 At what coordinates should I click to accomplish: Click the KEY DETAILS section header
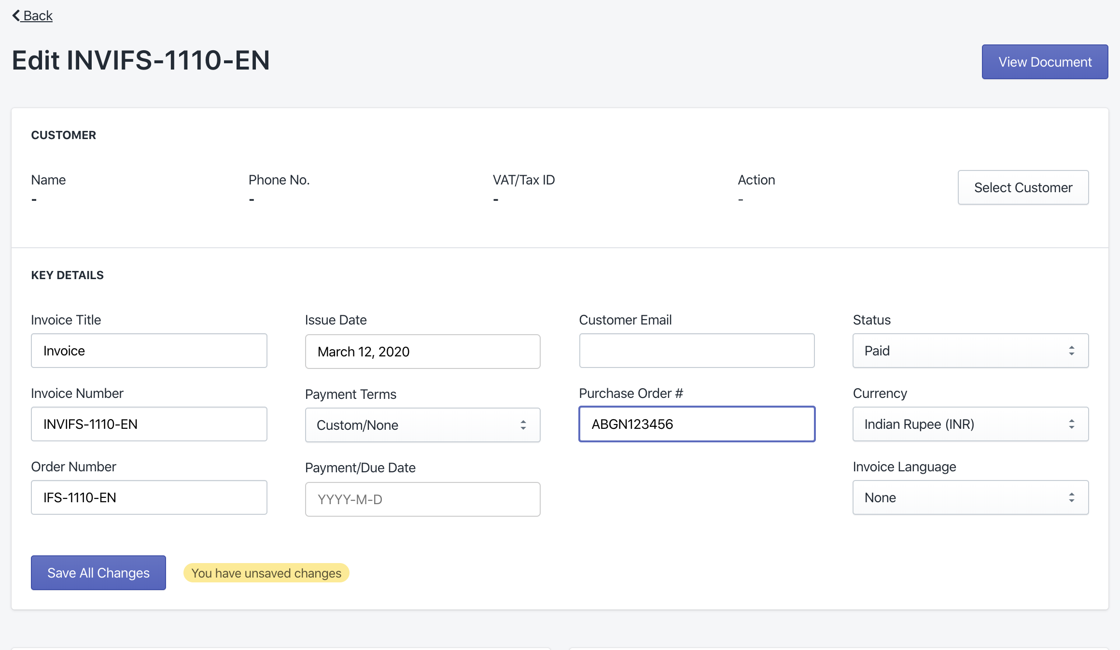67,275
